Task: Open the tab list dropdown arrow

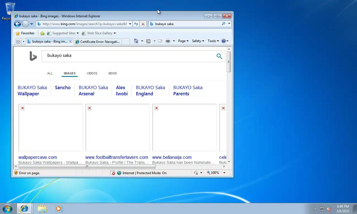Action: (24, 42)
